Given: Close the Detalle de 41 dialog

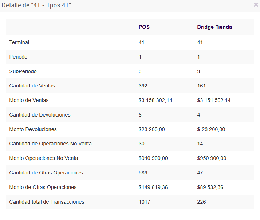Looking at the screenshot, I should click(x=256, y=5).
